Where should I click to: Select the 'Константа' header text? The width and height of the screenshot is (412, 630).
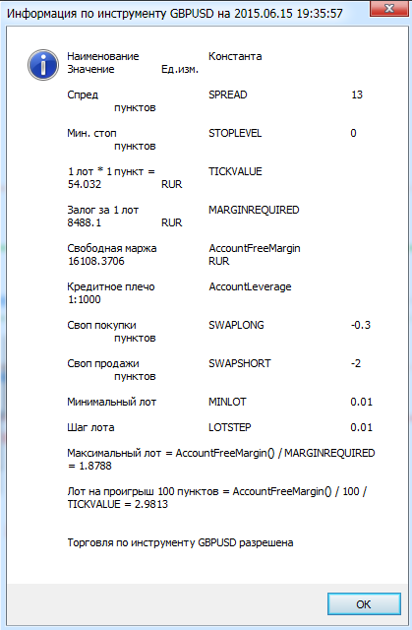point(235,56)
